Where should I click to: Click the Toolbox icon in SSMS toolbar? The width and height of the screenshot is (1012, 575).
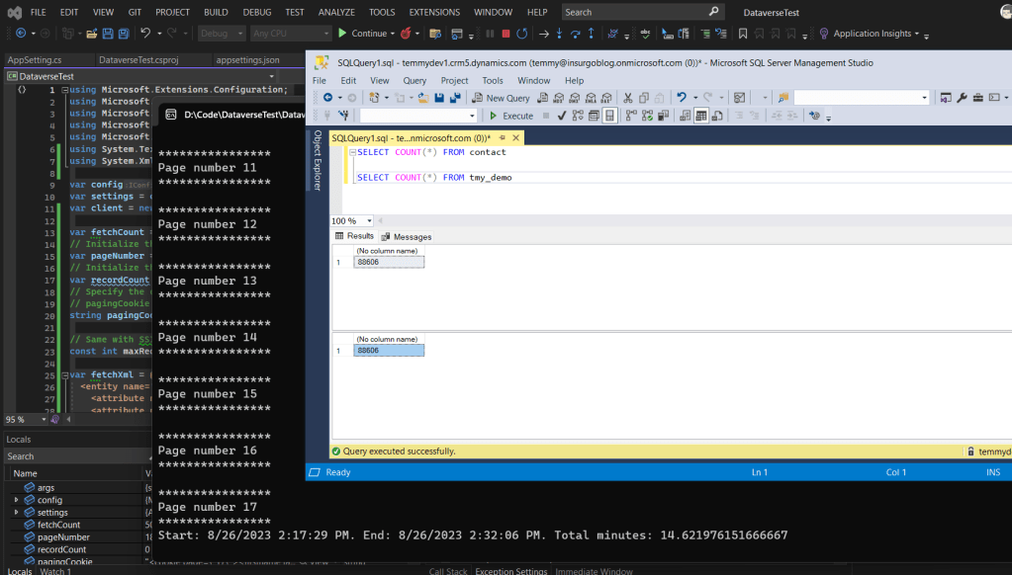click(977, 98)
